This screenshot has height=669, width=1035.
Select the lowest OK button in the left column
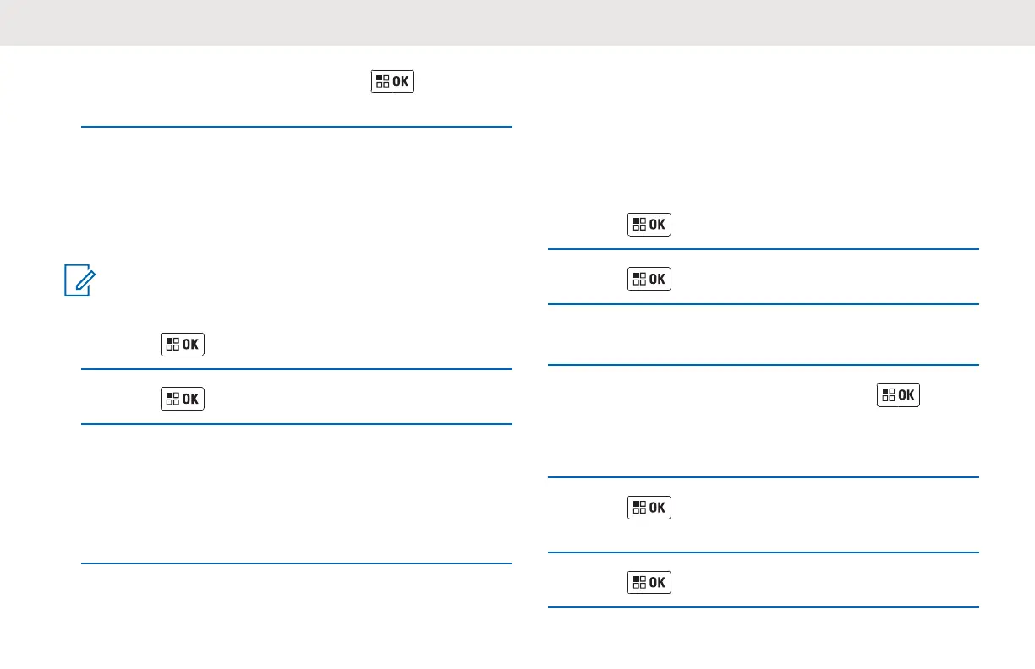pyautogui.click(x=183, y=399)
